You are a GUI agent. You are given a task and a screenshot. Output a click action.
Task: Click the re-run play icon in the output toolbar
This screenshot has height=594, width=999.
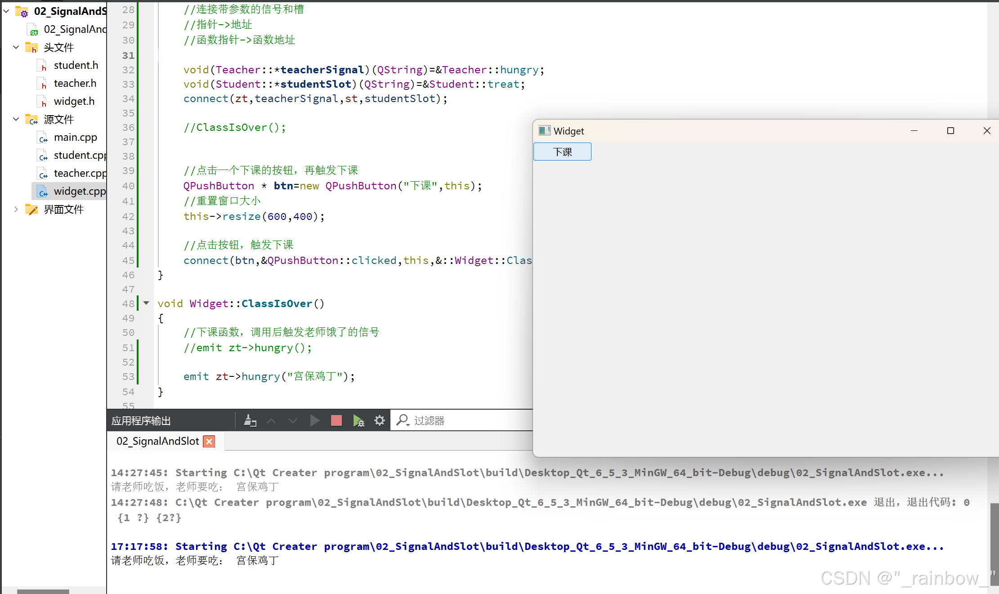tap(315, 421)
